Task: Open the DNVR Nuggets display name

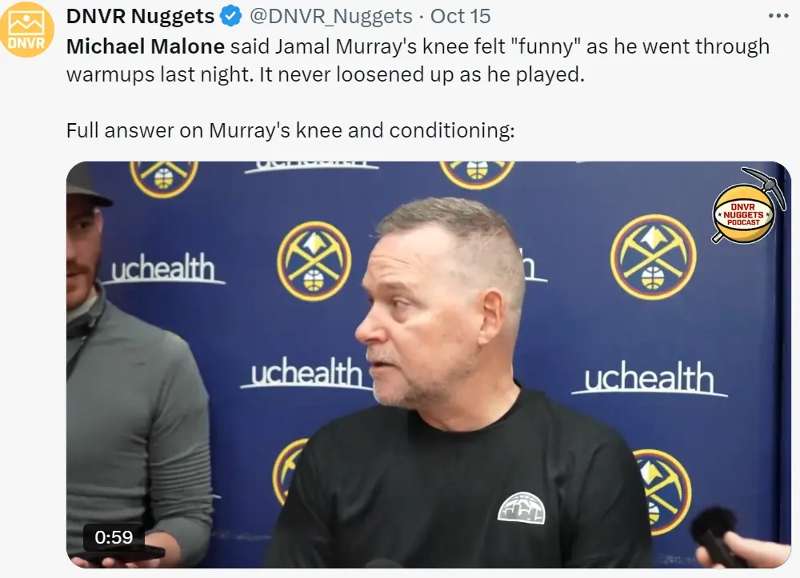Action: (x=140, y=16)
